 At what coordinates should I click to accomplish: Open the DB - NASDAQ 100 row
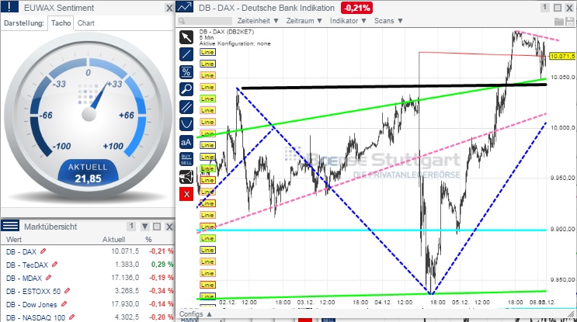tap(88, 317)
